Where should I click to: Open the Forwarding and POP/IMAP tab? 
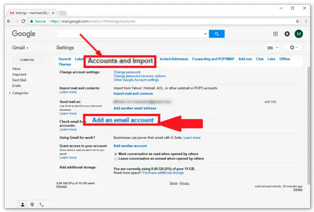(213, 59)
